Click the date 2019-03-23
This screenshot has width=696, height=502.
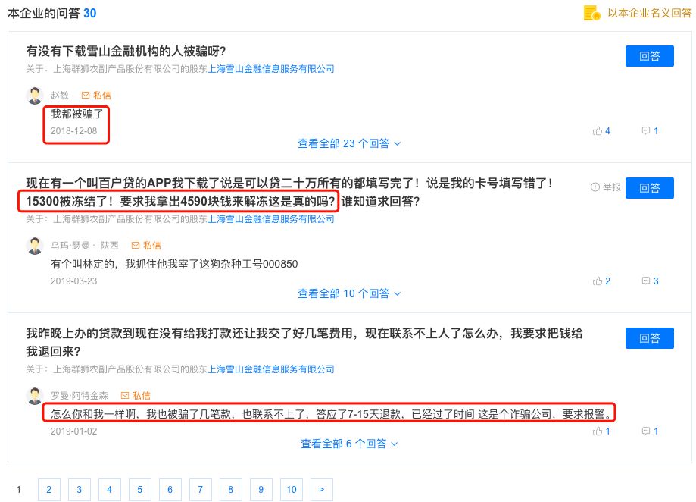[73, 281]
